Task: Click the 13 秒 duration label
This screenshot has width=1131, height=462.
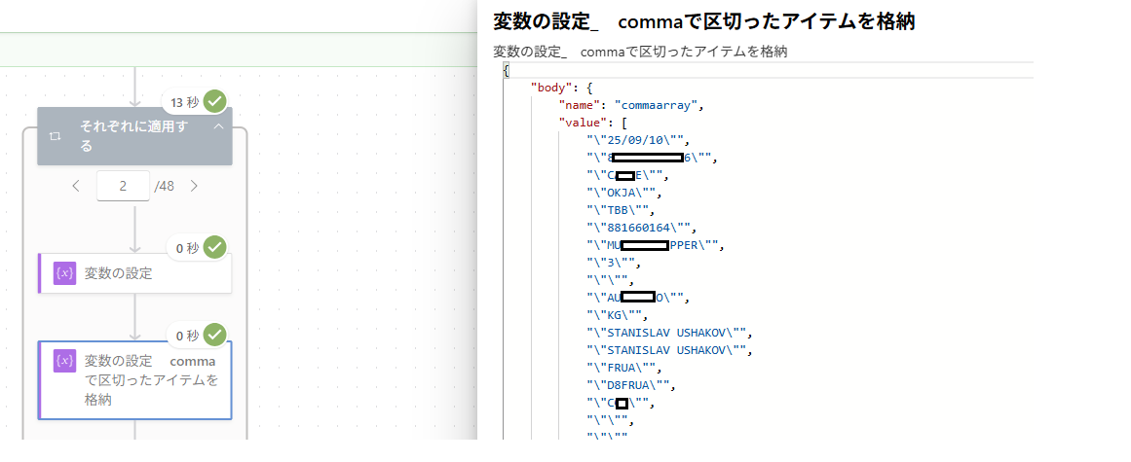Action: 185,102
